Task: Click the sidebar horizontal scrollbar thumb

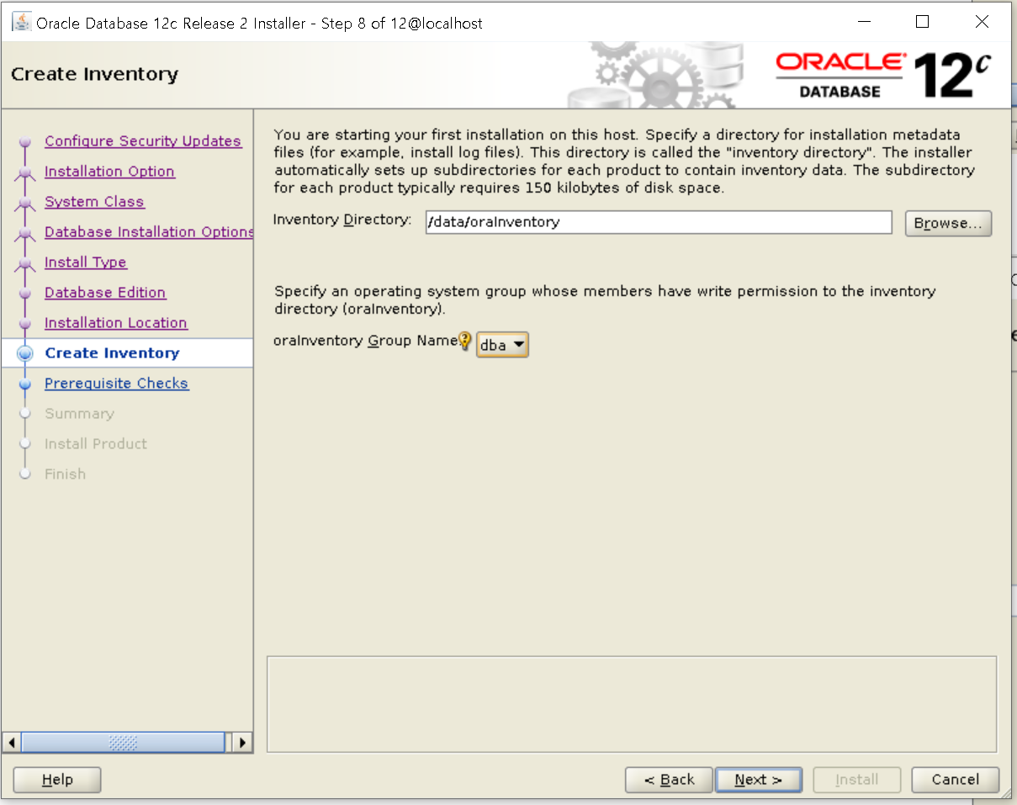Action: click(123, 743)
